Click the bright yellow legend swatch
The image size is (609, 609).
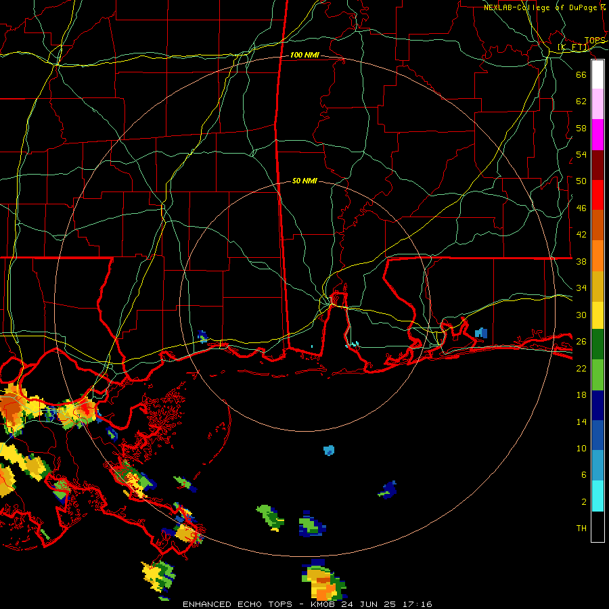coord(597,315)
